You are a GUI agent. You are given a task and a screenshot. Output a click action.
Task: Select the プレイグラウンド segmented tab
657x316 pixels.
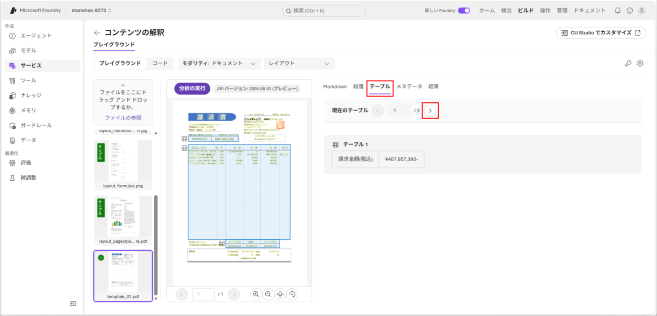coord(120,63)
